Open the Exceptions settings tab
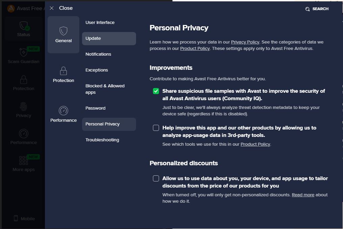Screen dimensions: 343x229 click(97, 70)
